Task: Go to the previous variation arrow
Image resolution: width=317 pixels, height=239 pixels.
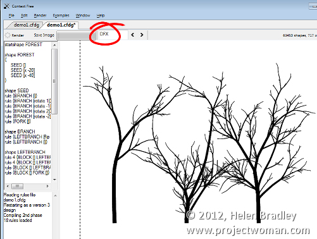Action: [133, 35]
